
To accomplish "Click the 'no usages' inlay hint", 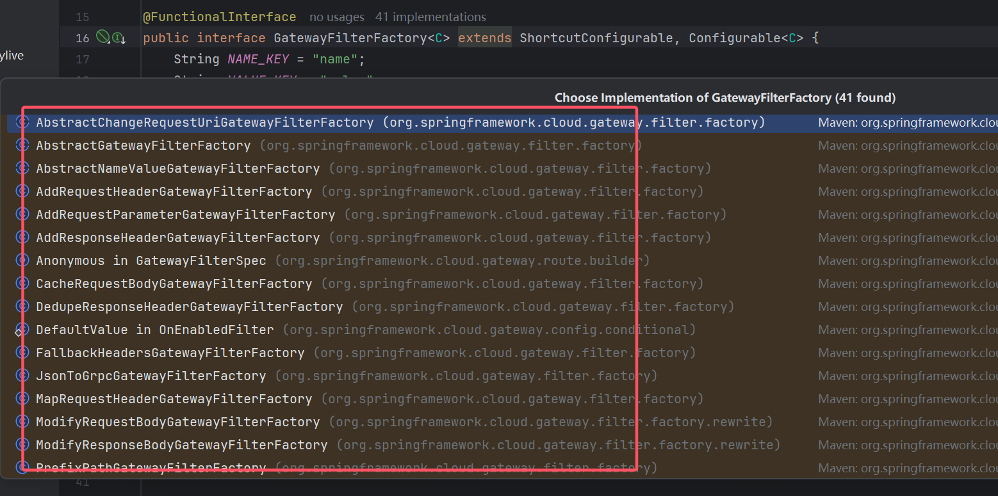I will click(x=336, y=17).
